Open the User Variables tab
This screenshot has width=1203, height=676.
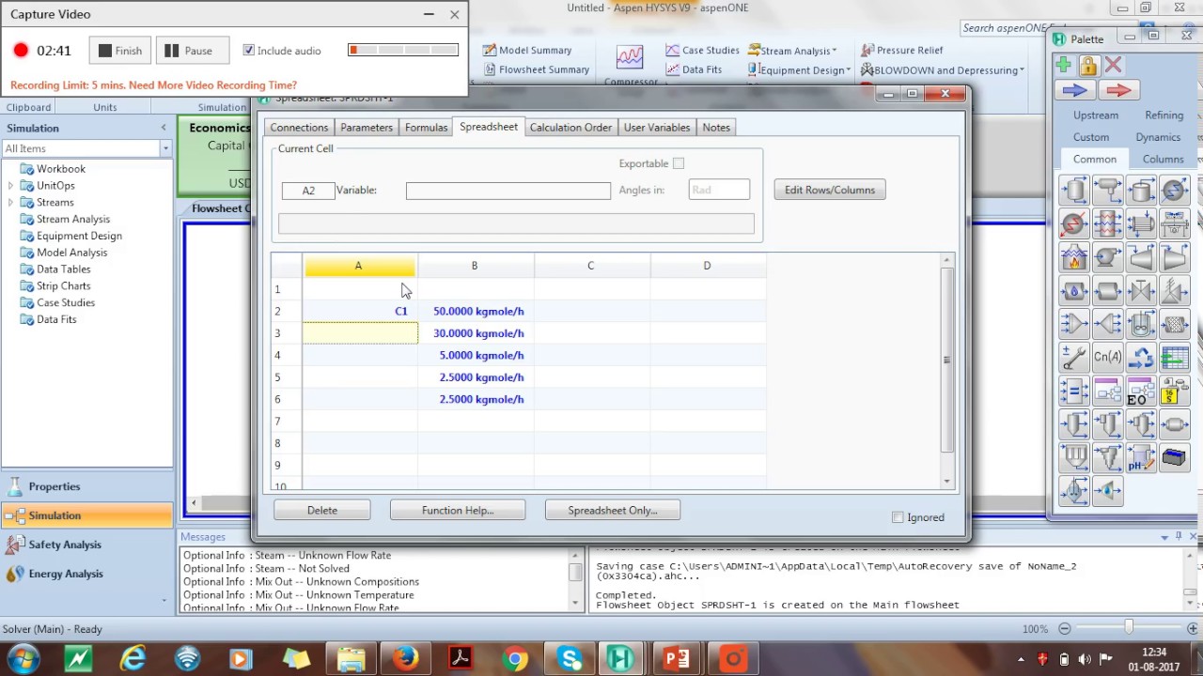pos(657,128)
